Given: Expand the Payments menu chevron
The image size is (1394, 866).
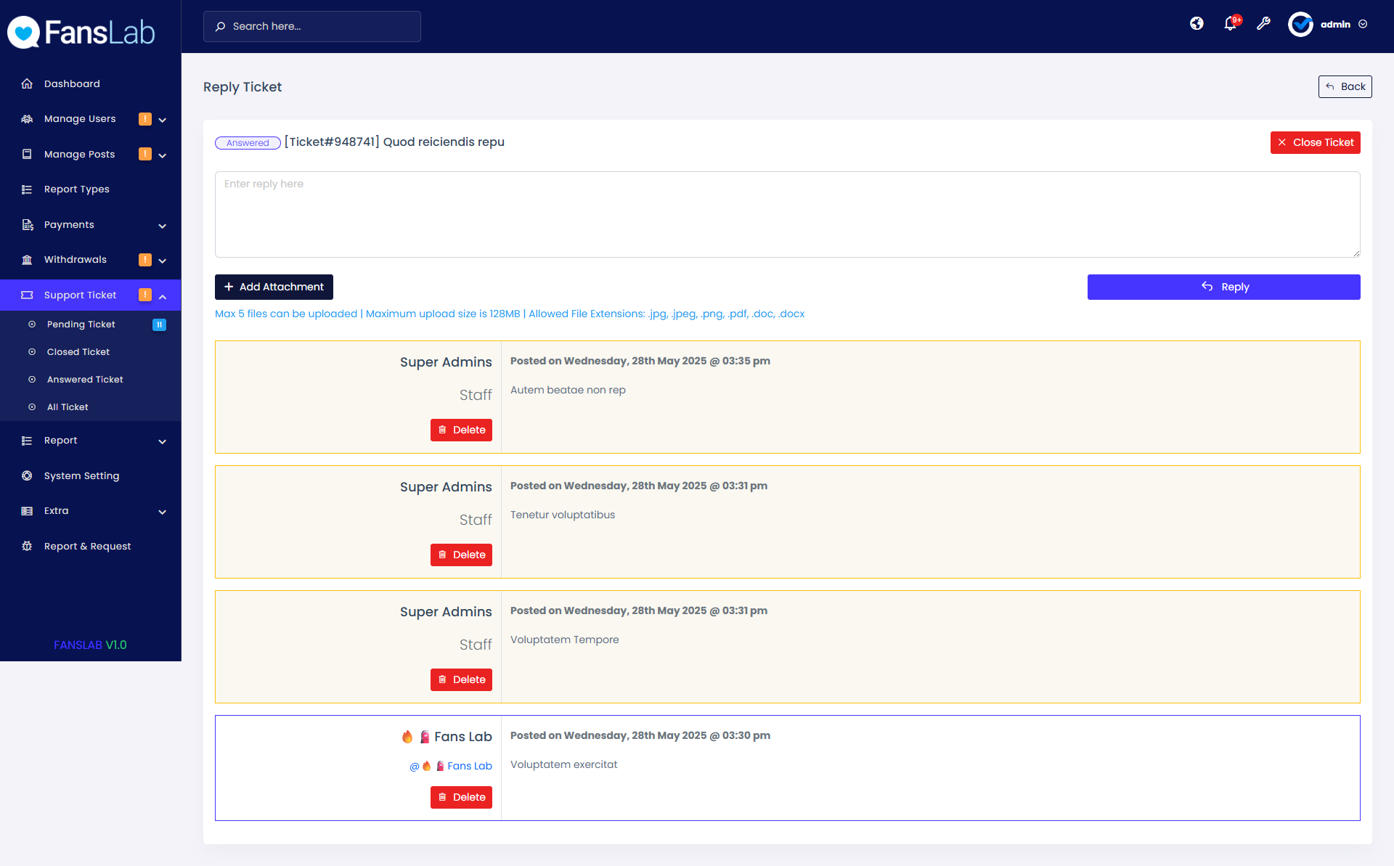Looking at the screenshot, I should (x=163, y=225).
